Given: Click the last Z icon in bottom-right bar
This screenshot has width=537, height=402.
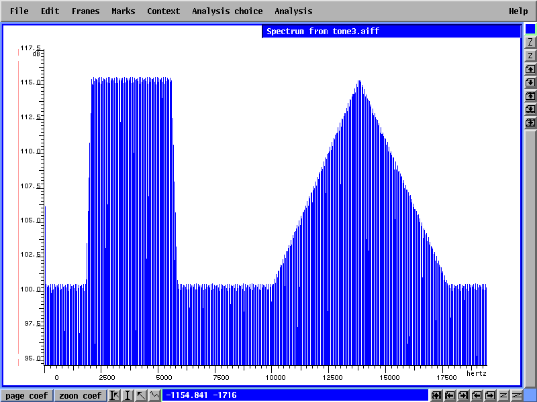Looking at the screenshot, I should coord(518,395).
